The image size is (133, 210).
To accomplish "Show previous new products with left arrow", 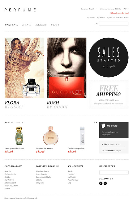I will coord(95,123).
